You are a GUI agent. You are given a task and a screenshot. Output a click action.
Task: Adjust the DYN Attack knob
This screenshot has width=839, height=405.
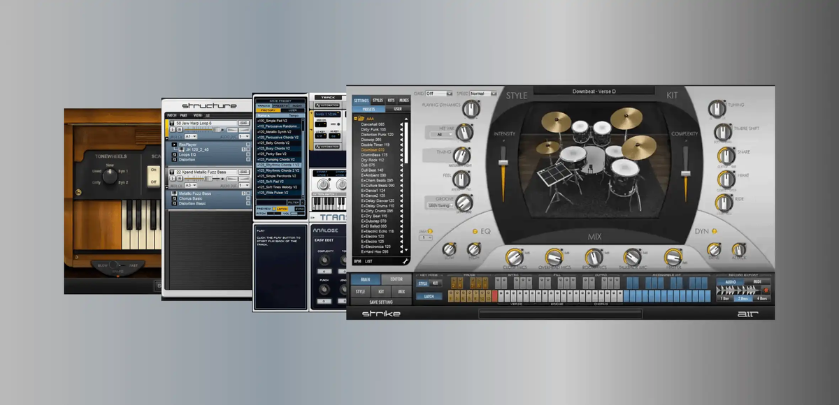pyautogui.click(x=739, y=250)
